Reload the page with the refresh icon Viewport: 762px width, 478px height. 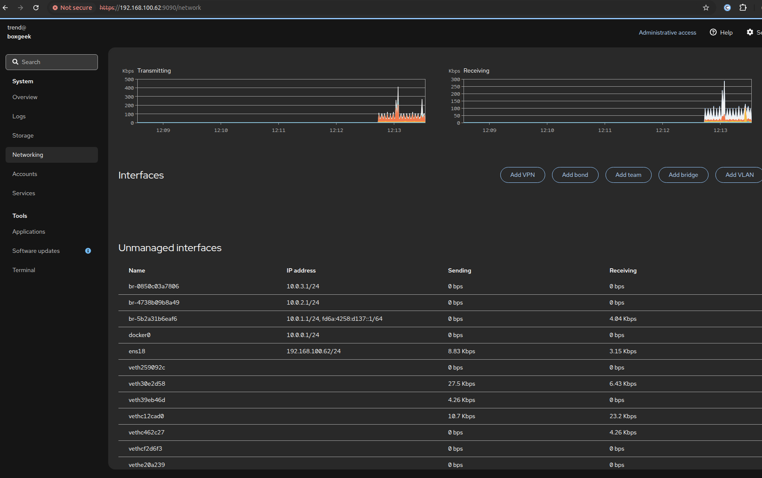(x=36, y=8)
